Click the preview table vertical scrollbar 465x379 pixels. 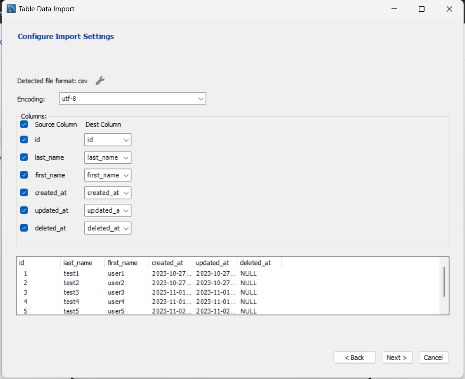[444, 282]
